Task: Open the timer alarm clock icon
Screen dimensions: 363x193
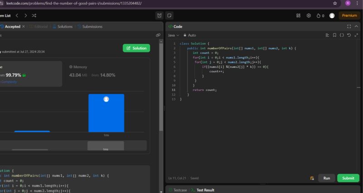Action: pos(159,15)
